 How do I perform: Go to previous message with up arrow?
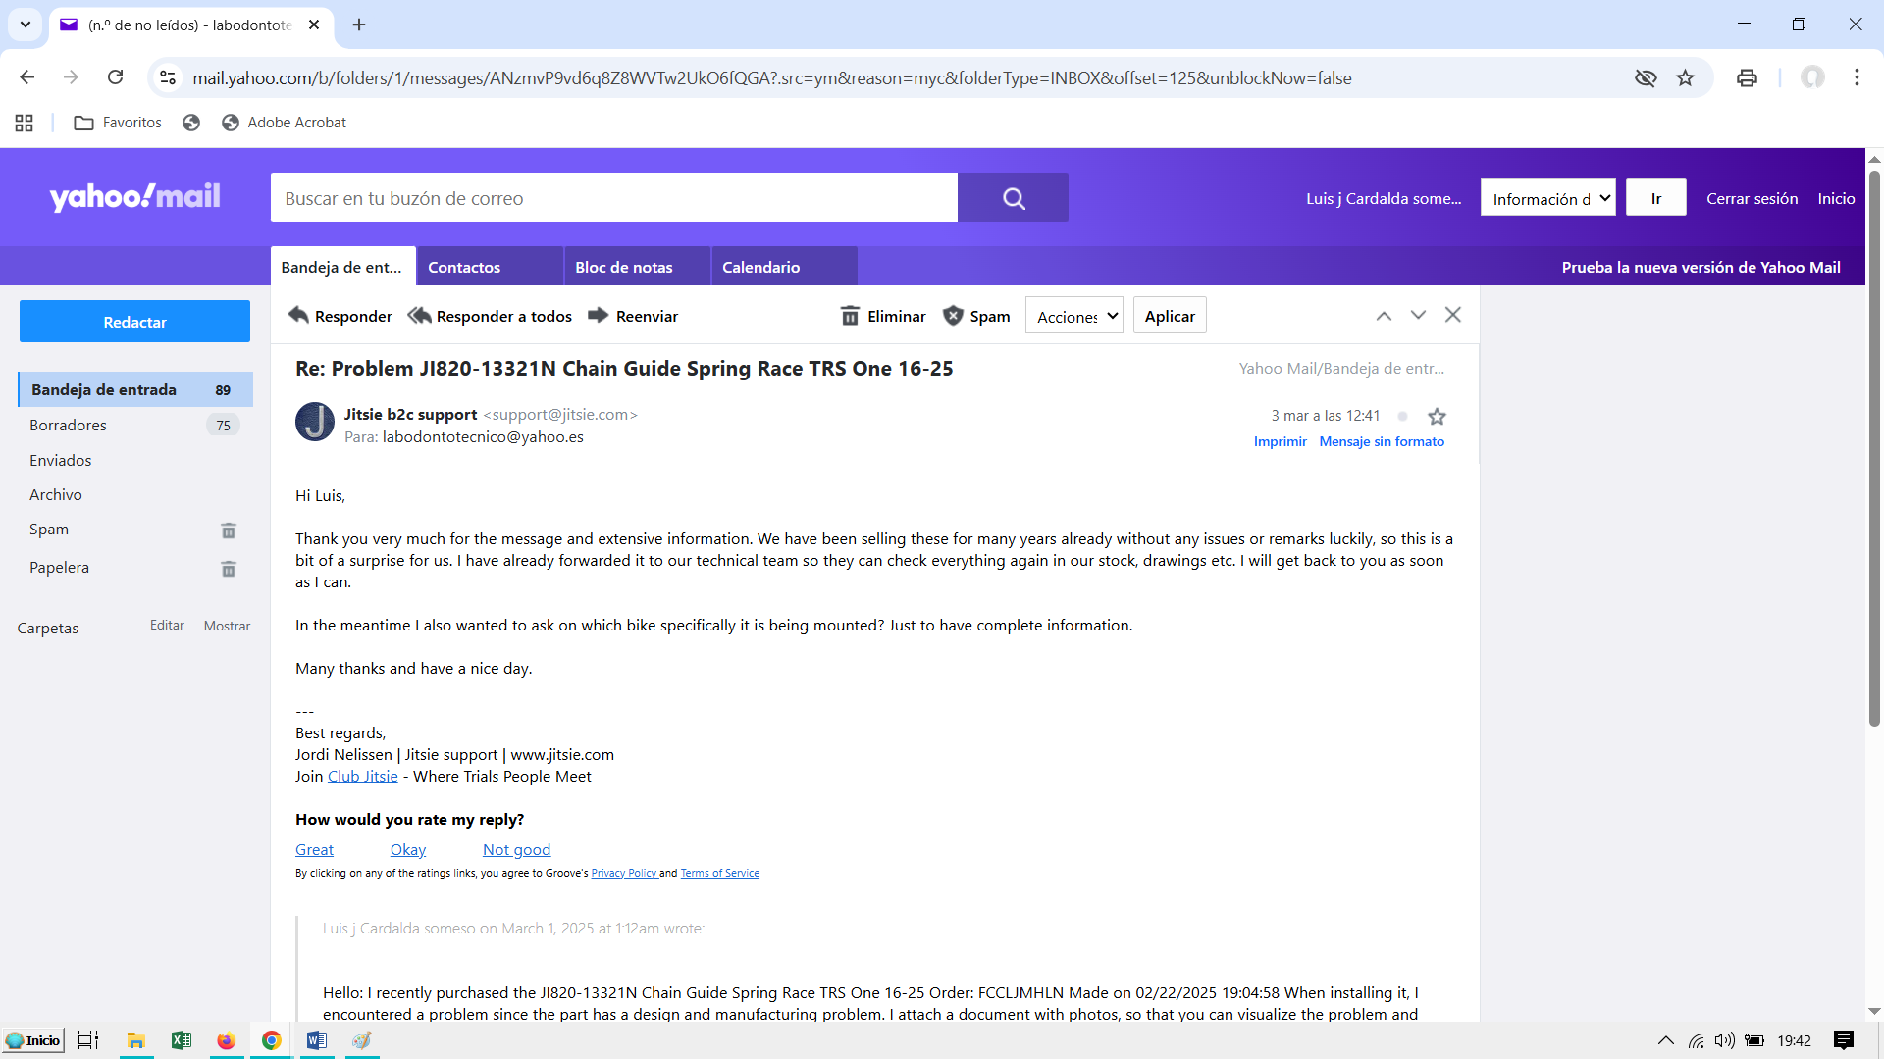click(1384, 315)
